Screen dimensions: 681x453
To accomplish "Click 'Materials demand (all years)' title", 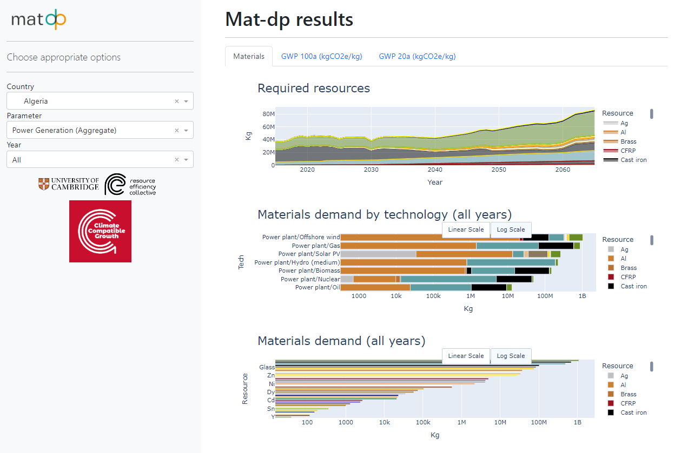I will click(341, 341).
